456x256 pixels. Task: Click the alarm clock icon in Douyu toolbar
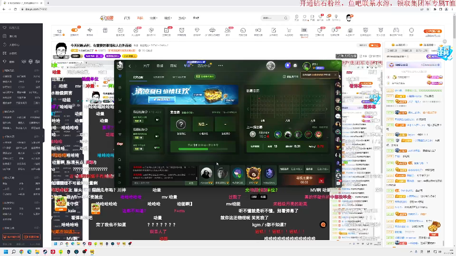click(181, 30)
